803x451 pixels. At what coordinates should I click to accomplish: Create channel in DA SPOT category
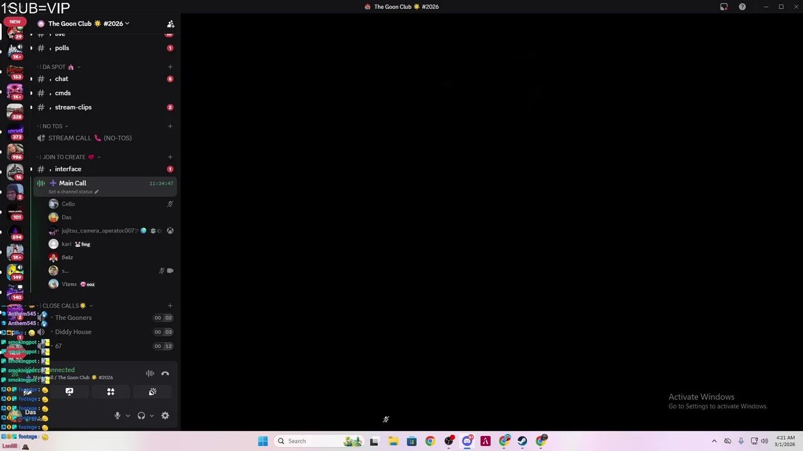point(170,67)
